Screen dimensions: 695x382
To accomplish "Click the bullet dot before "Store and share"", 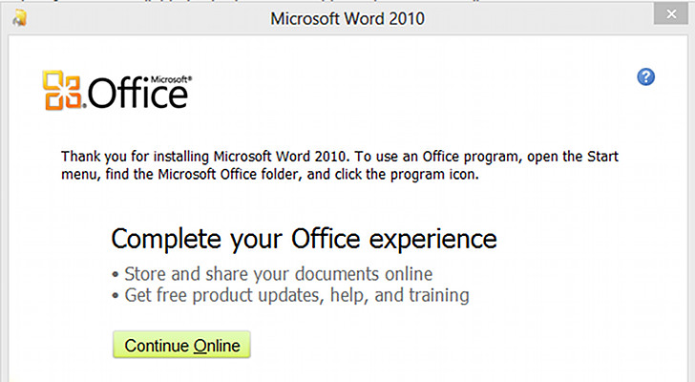I will pyautogui.click(x=116, y=275).
